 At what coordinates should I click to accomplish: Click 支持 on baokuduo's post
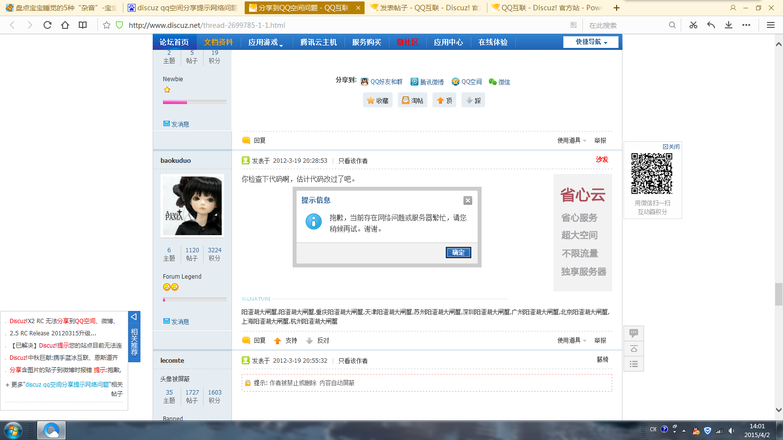coord(286,340)
